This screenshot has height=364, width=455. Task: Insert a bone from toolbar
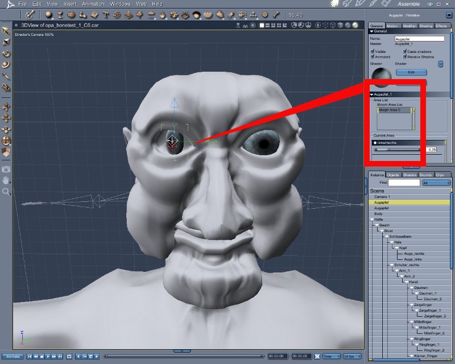[x=276, y=15]
